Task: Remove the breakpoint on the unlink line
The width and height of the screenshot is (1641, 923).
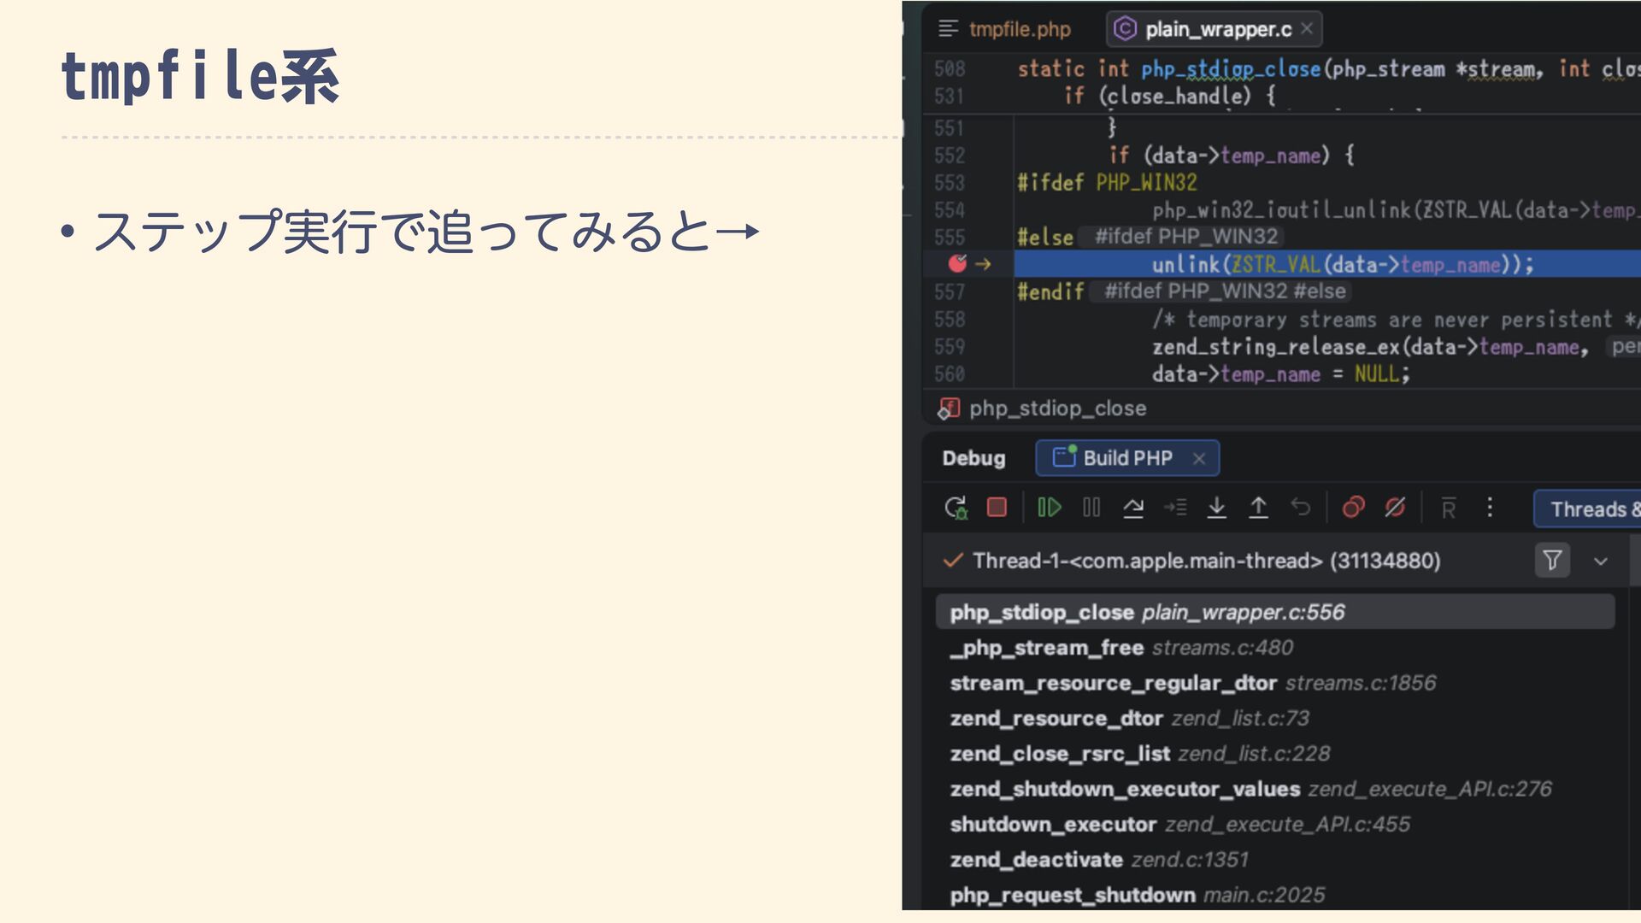Action: click(957, 264)
